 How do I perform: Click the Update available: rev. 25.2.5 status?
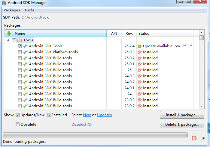(168, 46)
